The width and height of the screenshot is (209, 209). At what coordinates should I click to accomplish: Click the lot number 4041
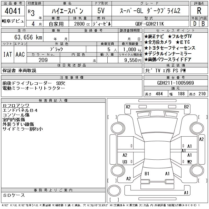13,11
